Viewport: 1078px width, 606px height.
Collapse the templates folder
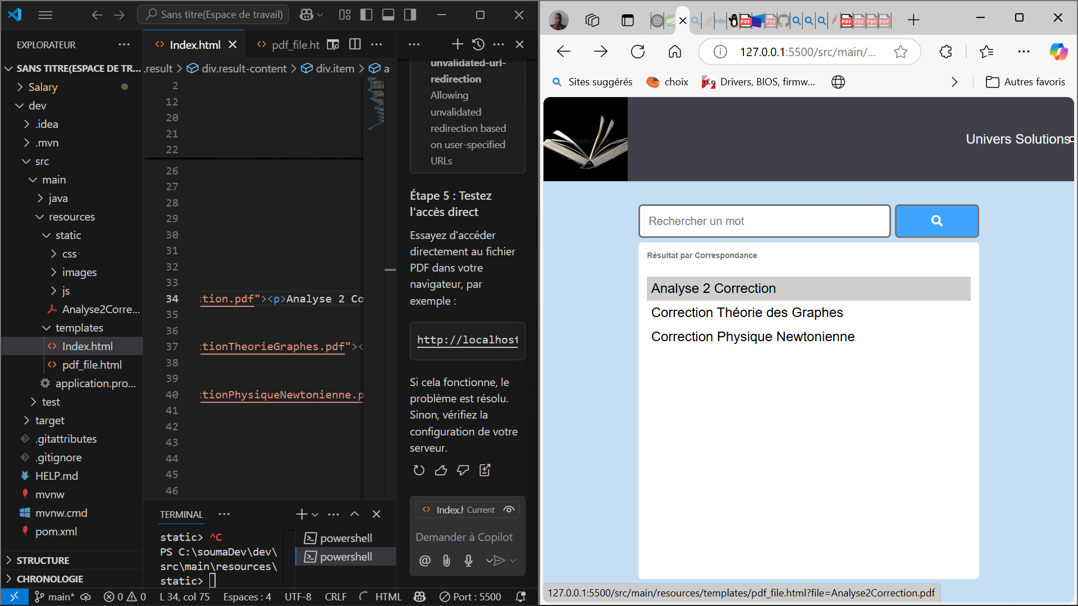[79, 328]
